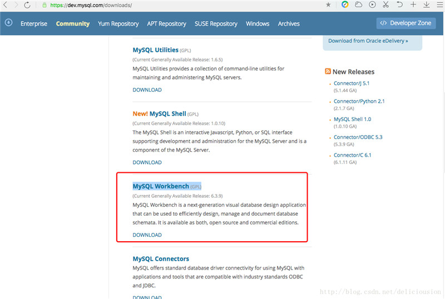Viewport: 445px width, 299px height.
Task: Click the scissors screenshot icon
Action: [x=385, y=4]
